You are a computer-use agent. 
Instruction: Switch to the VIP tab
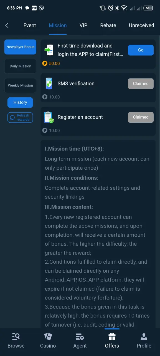click(83, 25)
